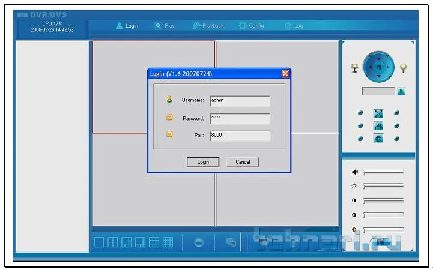
Task: Close the Login dialog with X
Action: point(285,74)
